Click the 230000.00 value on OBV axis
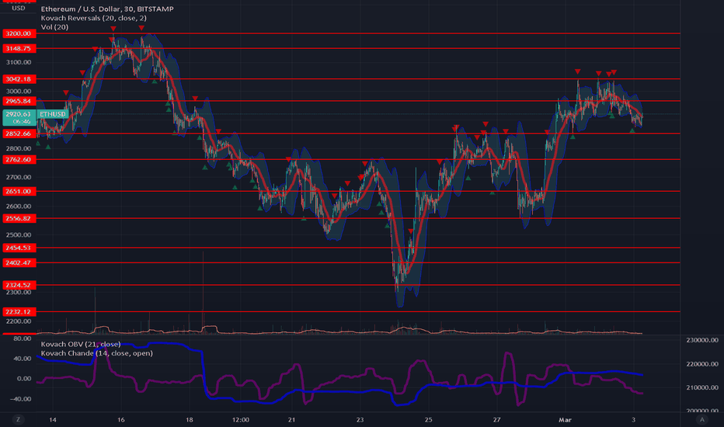Screen dimensions: 724x427 (x=701, y=340)
